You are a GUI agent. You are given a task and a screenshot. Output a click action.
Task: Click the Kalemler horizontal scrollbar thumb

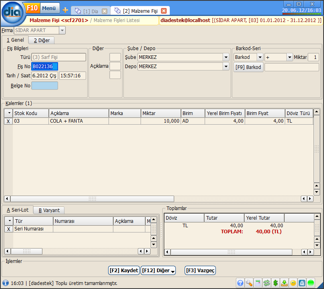click(93, 199)
